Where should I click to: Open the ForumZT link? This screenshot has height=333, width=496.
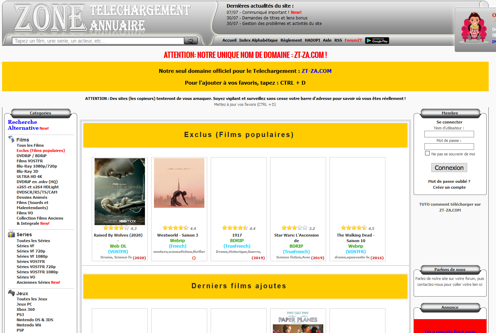(x=353, y=40)
